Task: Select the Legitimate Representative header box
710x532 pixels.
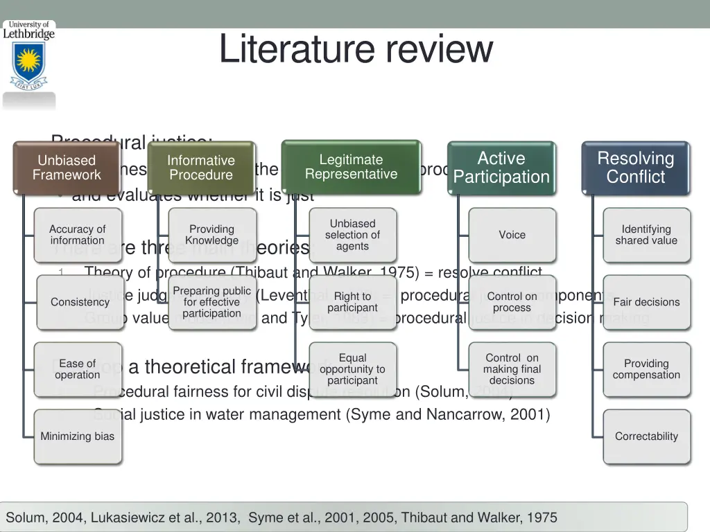Action: [x=351, y=167]
